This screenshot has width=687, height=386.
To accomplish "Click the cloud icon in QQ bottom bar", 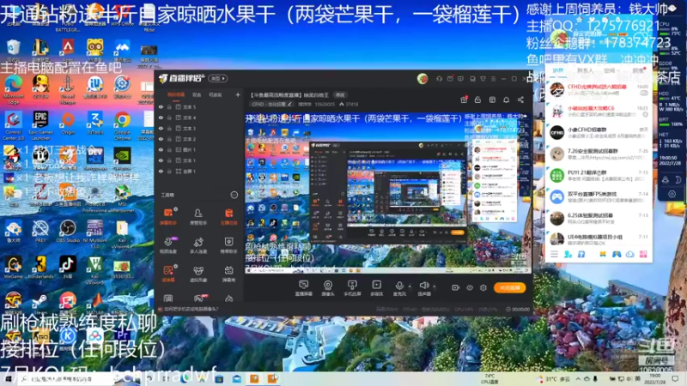I will tap(630, 254).
